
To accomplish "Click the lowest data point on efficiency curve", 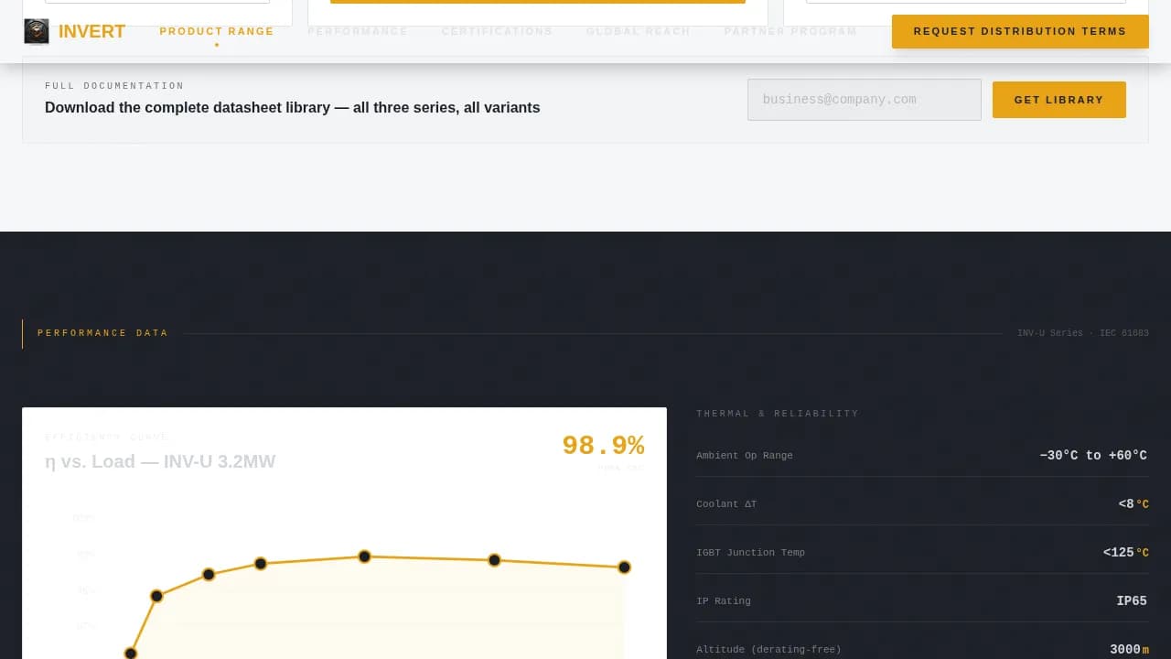I will [x=131, y=653].
